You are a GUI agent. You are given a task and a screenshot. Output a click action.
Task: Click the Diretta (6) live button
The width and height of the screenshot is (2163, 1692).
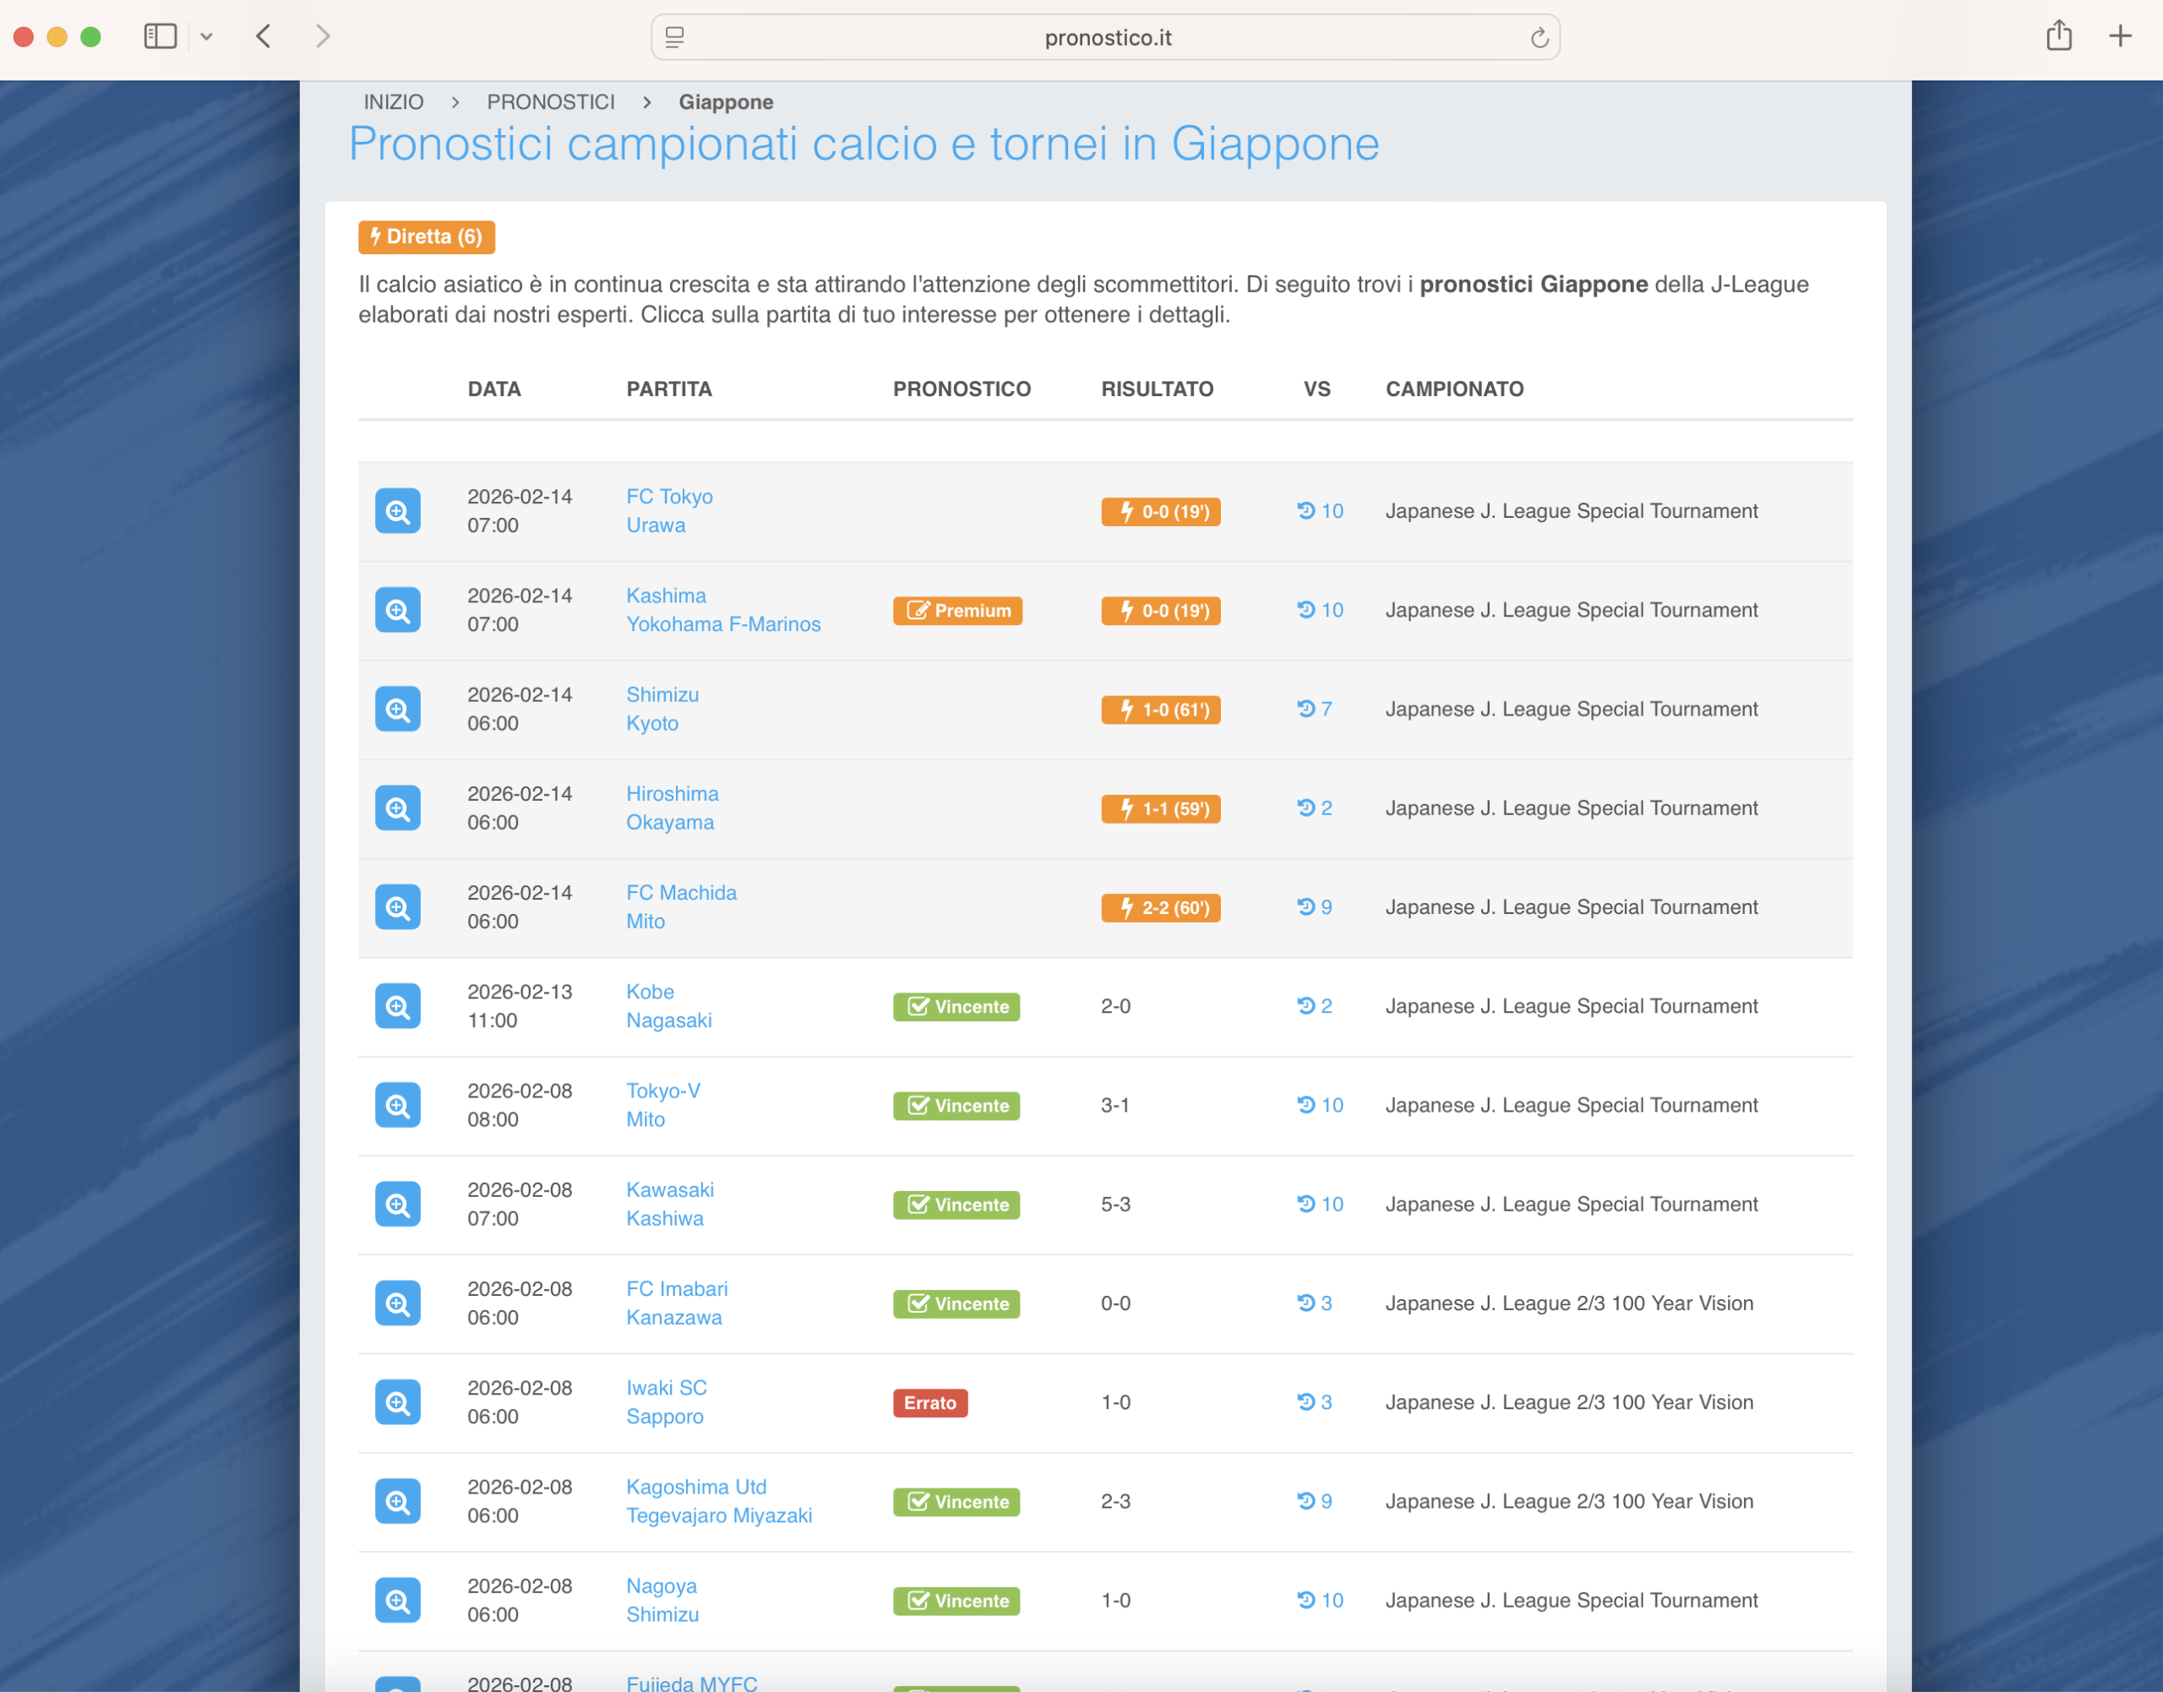pos(426,237)
